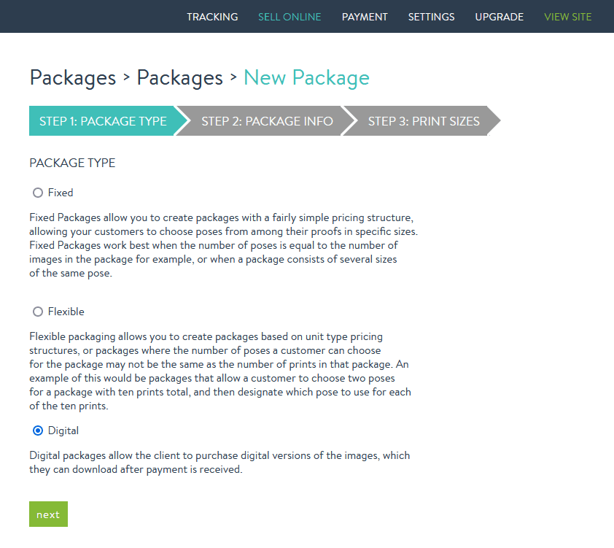
Task: Open the TRACKING menu item
Action: coord(212,16)
